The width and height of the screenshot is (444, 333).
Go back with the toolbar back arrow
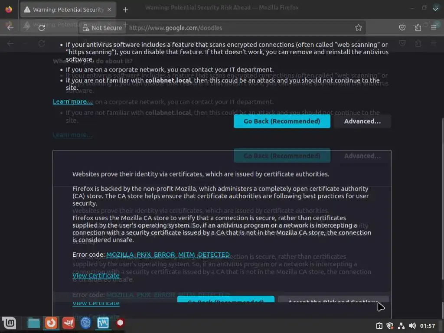click(x=10, y=27)
